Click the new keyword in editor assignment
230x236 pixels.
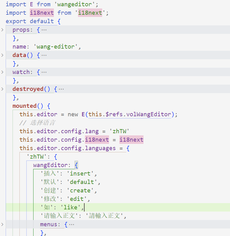[x=73, y=114]
